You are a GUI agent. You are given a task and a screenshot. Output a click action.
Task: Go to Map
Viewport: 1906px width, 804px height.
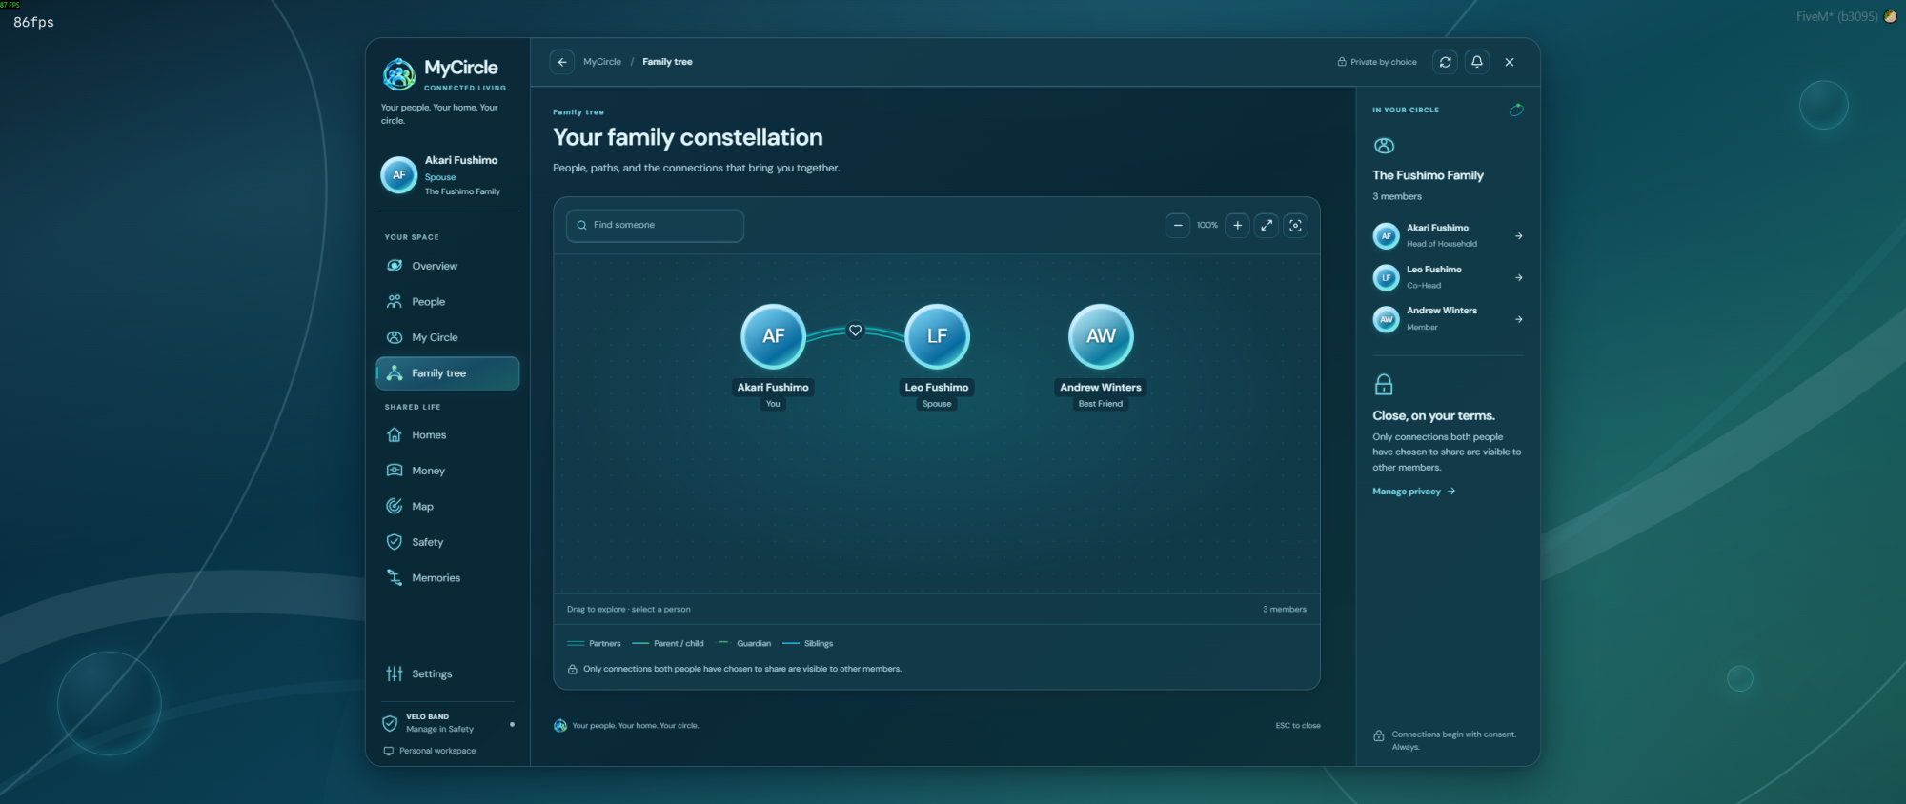click(x=448, y=507)
